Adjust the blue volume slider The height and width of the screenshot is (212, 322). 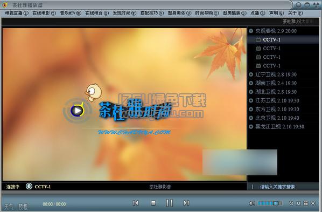(270, 203)
